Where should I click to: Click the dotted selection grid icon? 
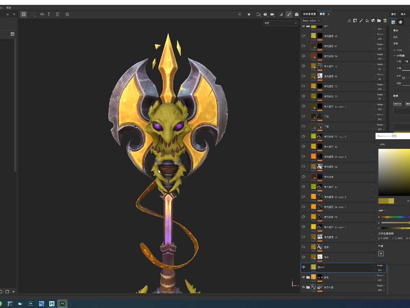click(x=33, y=14)
